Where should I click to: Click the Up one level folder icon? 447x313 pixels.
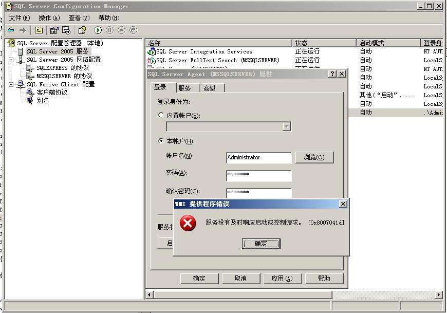point(39,30)
